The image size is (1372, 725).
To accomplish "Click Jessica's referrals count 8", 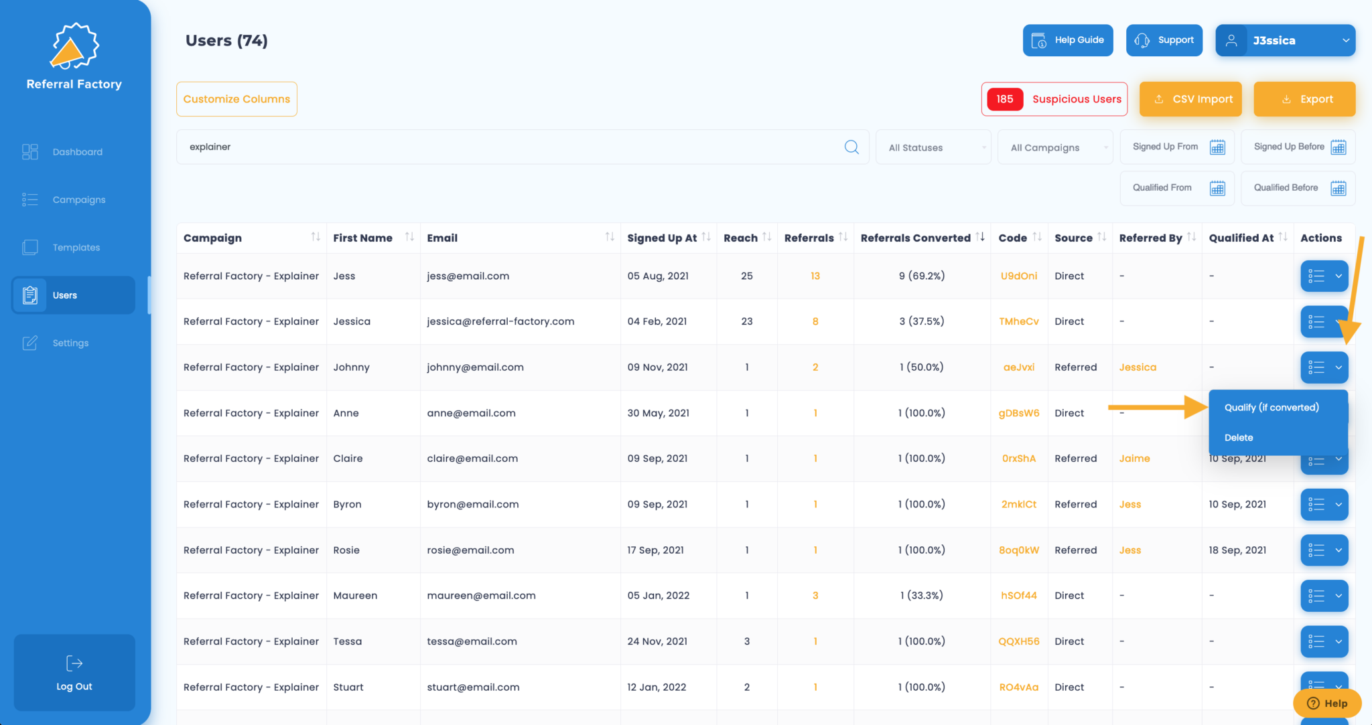I will [x=815, y=321].
